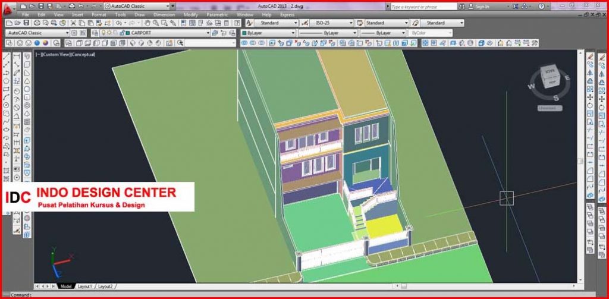The height and width of the screenshot is (299, 609).
Task: Open text style Standard dropdown
Action: [276, 23]
